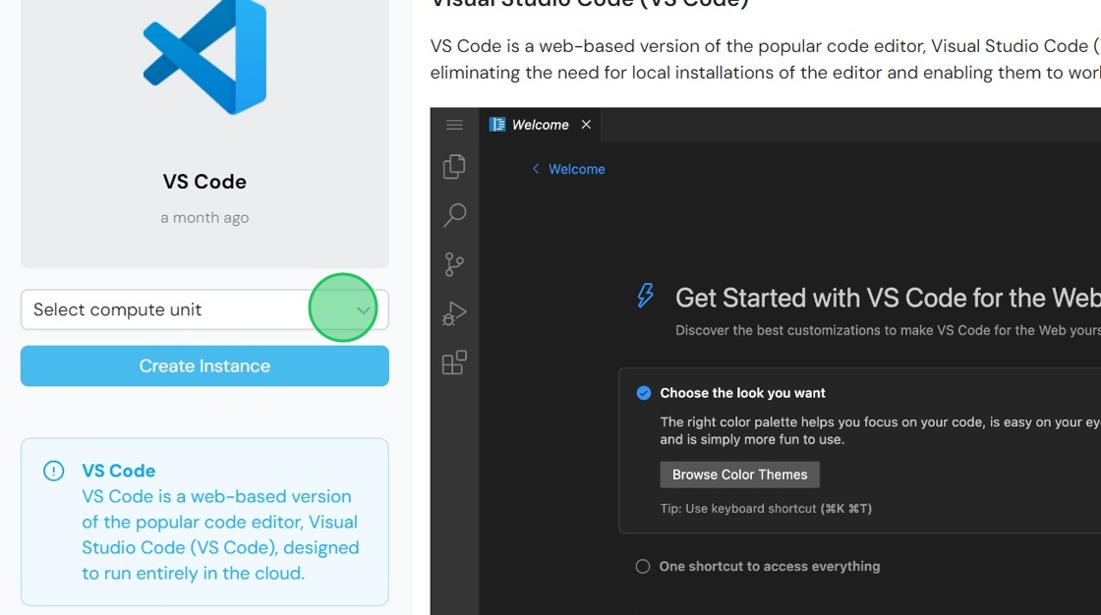Viewport: 1101px width, 615px height.
Task: Click the VS Code heading in info box
Action: point(119,471)
